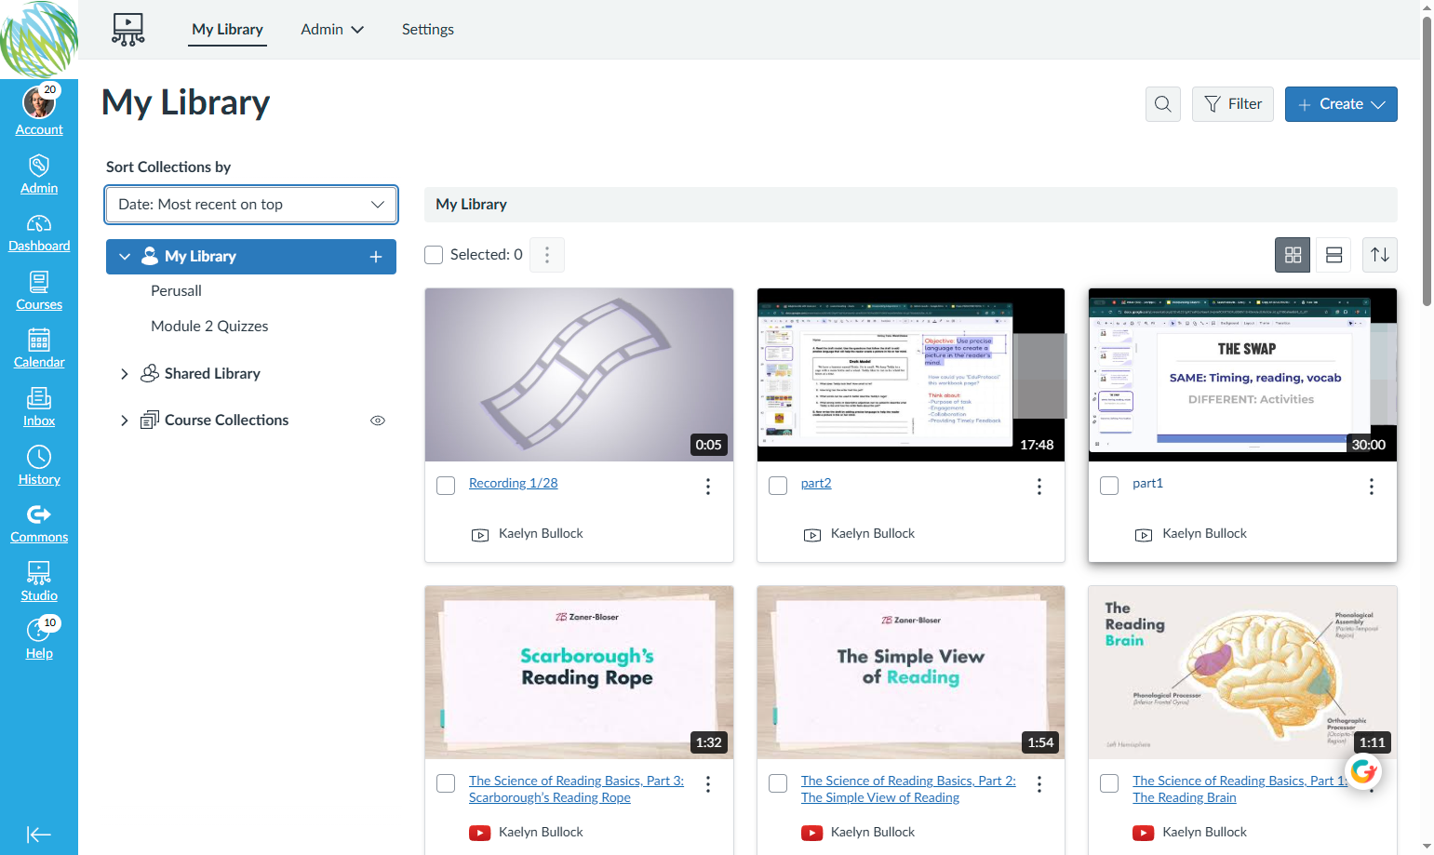This screenshot has height=855, width=1434.
Task: Select the Perusall collection
Action: [176, 291]
